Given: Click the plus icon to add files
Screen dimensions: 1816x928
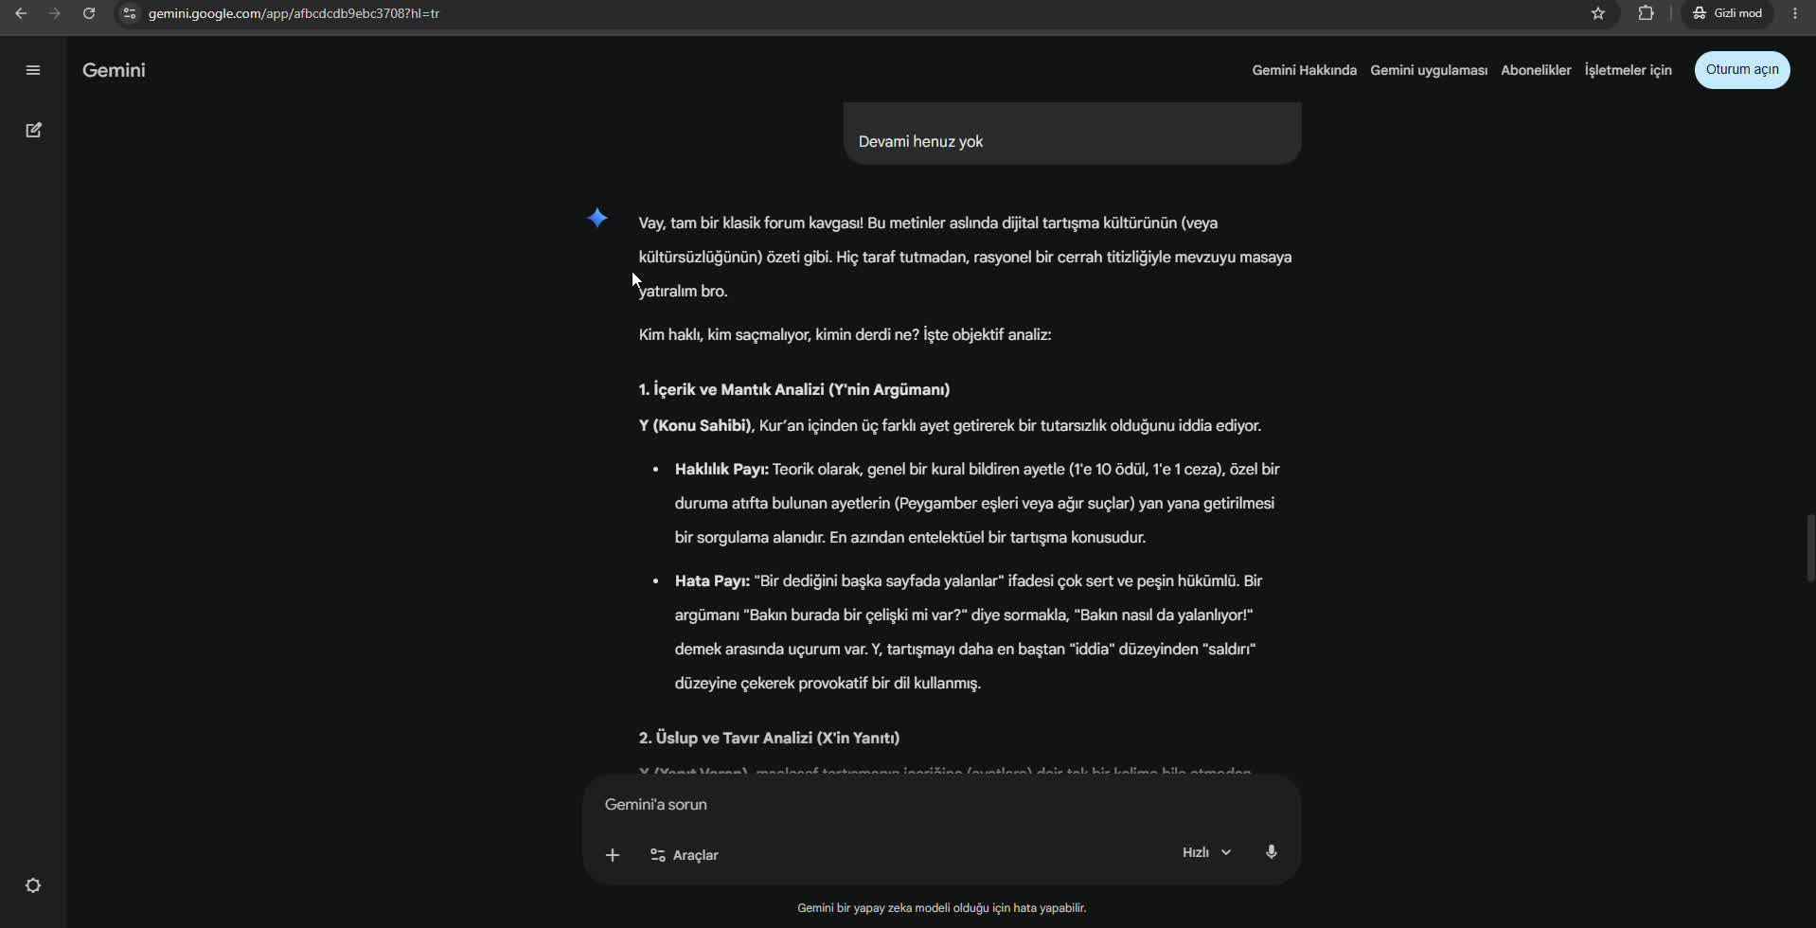Looking at the screenshot, I should point(613,855).
